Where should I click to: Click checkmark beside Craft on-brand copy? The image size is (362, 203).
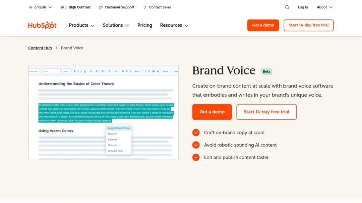tap(196, 133)
